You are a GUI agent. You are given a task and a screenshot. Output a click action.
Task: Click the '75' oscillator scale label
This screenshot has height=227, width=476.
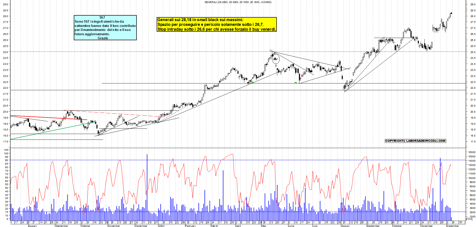tap(7, 171)
